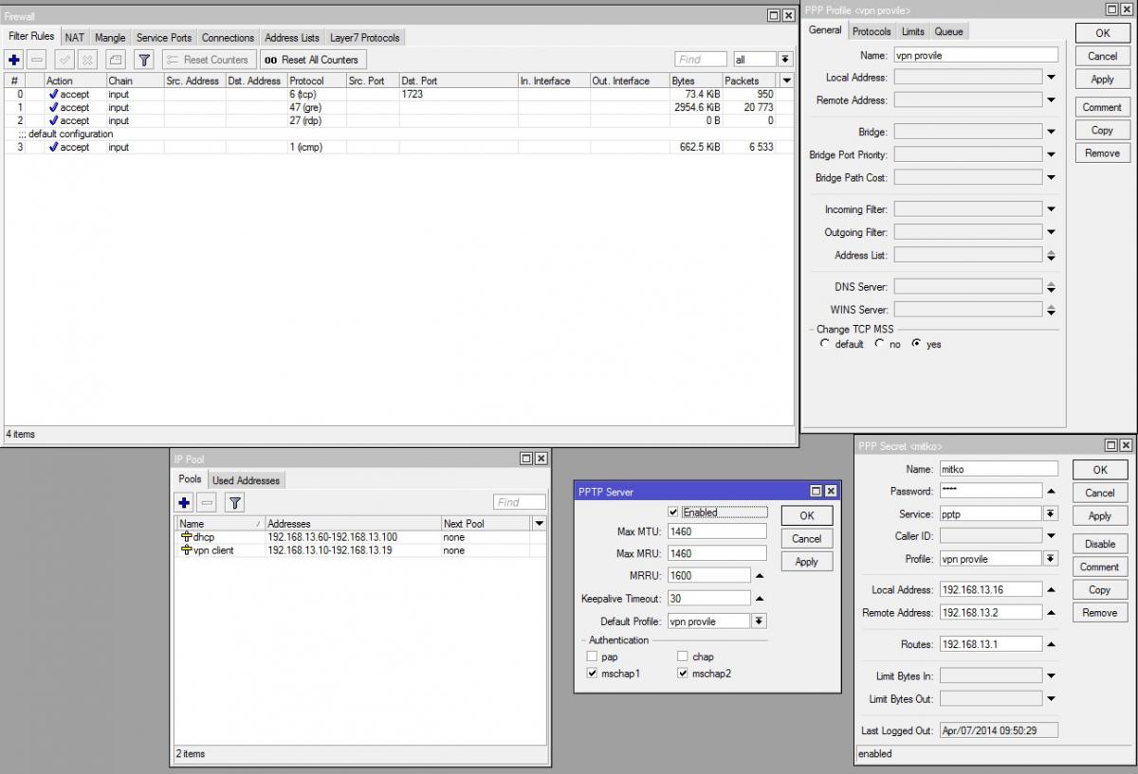Expand the Local Address field in PPP Profile
Viewport: 1138px width, 774px height.
point(1051,78)
